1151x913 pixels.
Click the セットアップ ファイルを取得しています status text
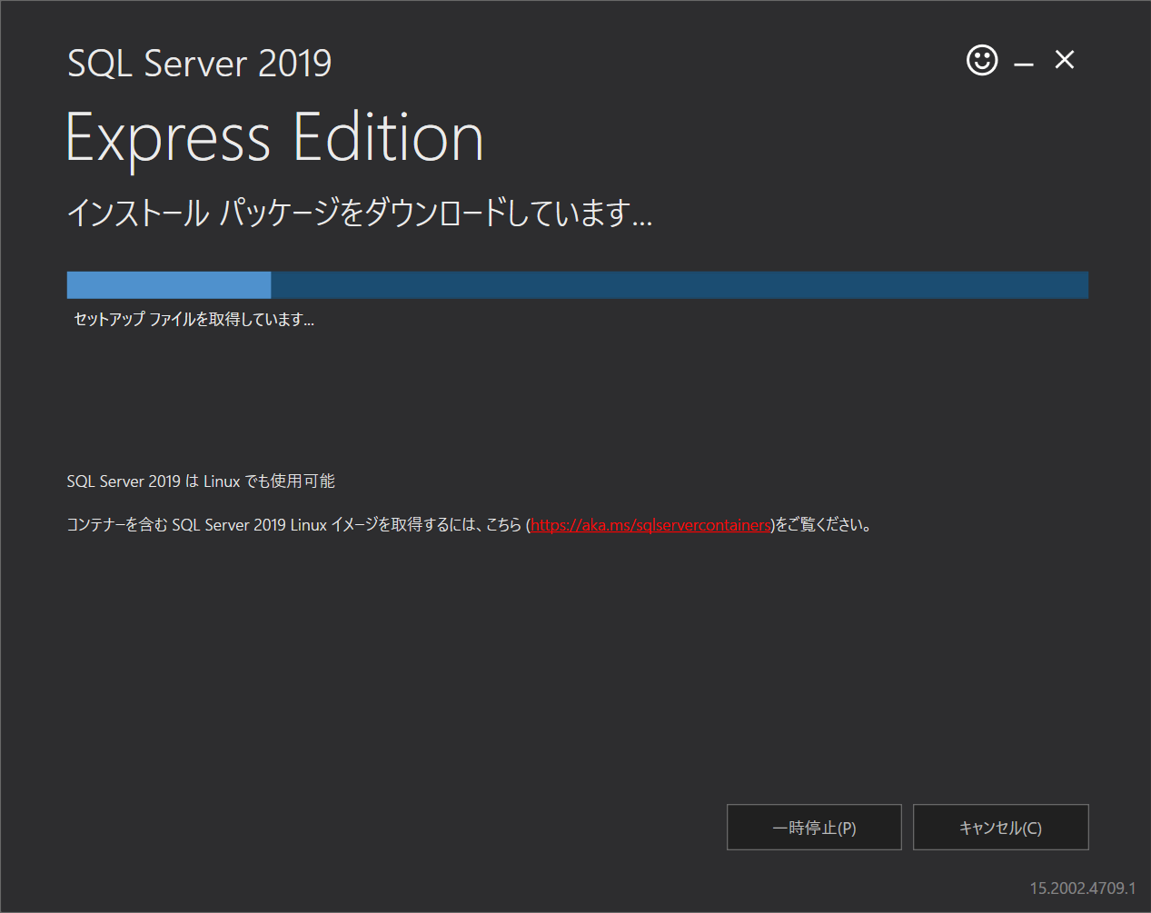[193, 319]
